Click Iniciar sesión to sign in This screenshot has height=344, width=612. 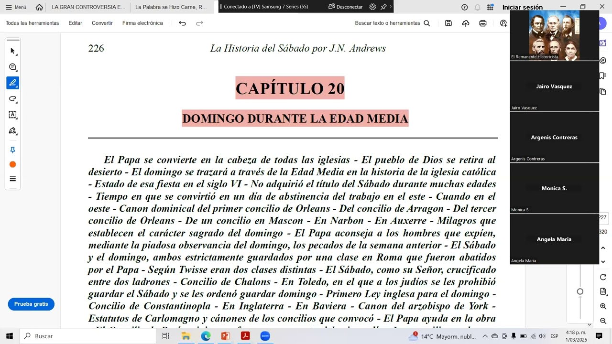pos(523,7)
